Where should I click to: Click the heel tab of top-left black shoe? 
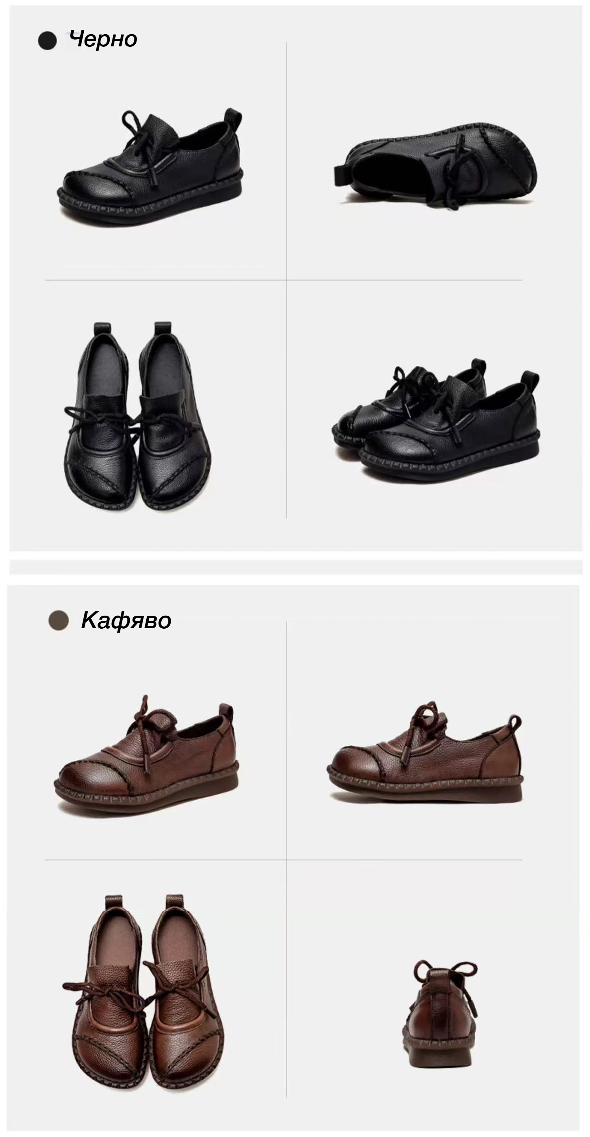[233, 119]
